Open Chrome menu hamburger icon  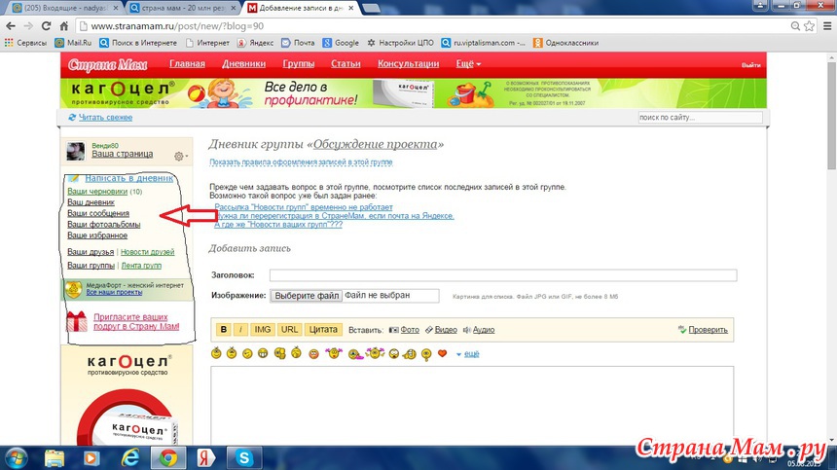click(x=827, y=26)
